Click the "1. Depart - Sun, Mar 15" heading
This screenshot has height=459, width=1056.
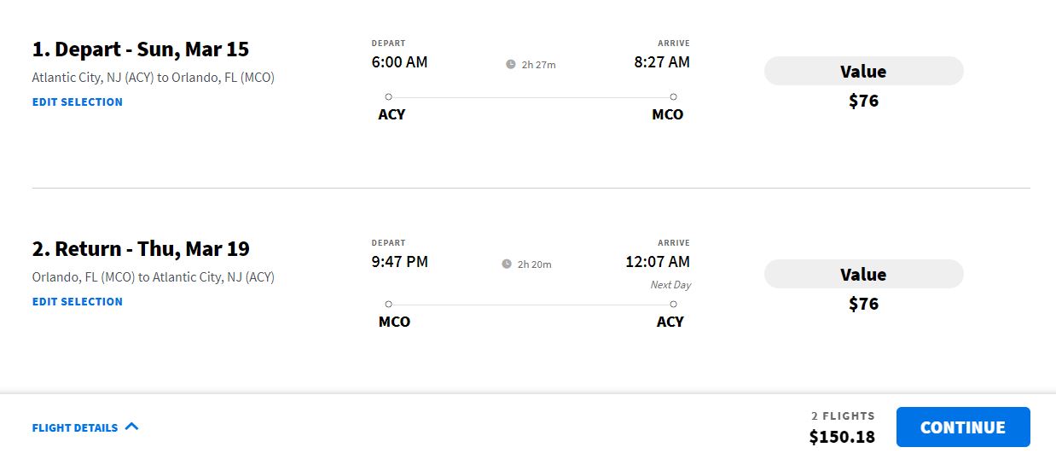[141, 49]
